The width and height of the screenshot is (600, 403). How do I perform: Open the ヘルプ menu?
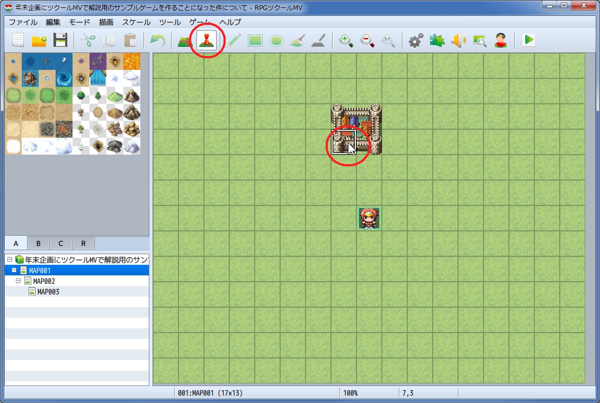point(230,22)
